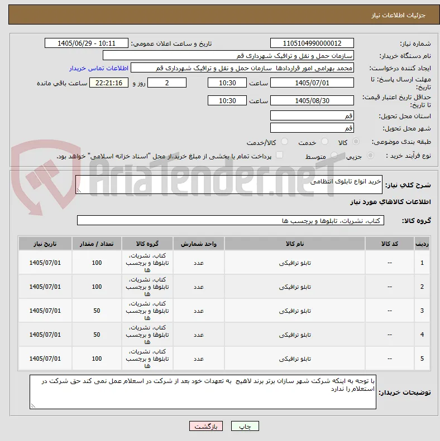
Task: Open the اطلاعات تماس خریدار link
Action: pos(99,68)
